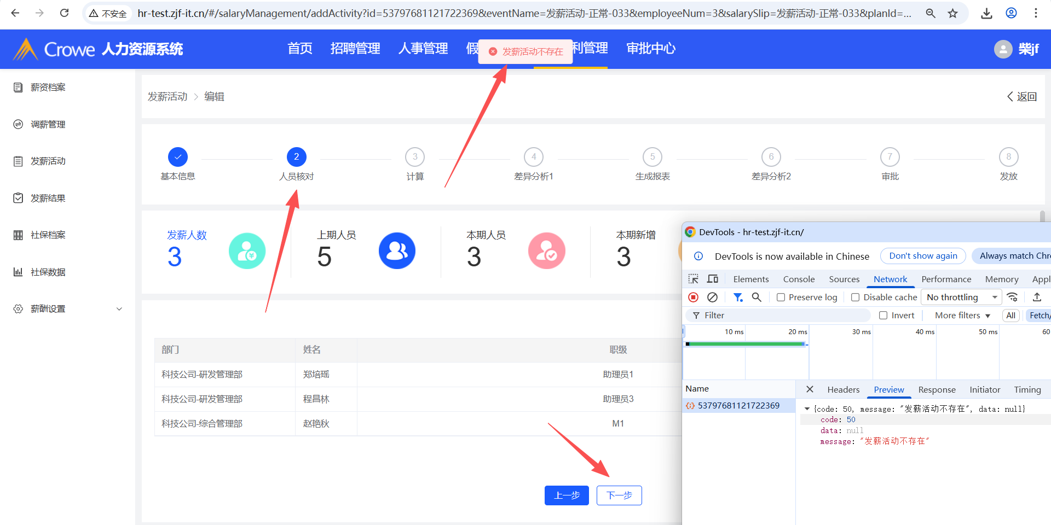Clear the network log in DevTools

click(x=712, y=297)
